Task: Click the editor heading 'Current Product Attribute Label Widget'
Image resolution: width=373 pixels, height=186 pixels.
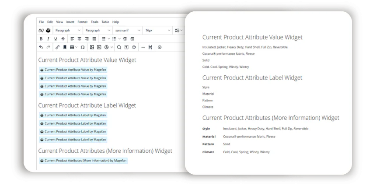Action: point(87,105)
